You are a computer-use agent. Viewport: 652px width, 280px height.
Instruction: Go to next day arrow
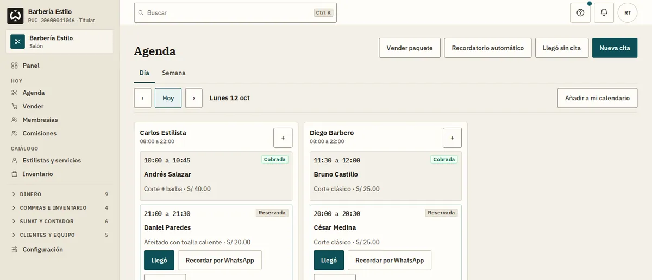[x=194, y=98]
